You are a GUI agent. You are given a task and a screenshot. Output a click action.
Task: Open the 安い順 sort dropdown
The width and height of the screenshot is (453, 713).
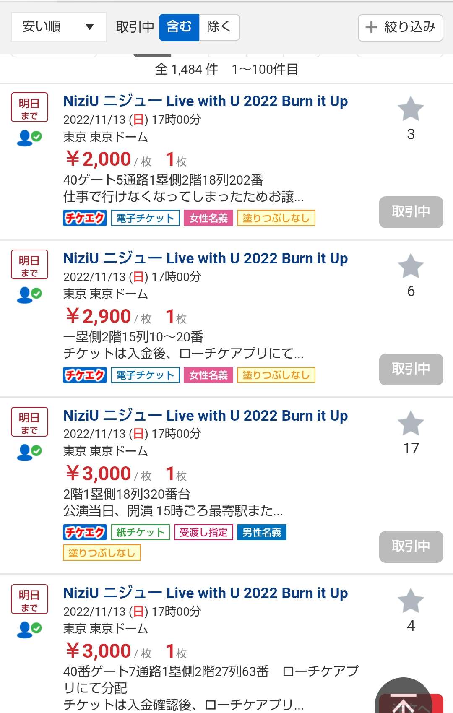point(58,27)
